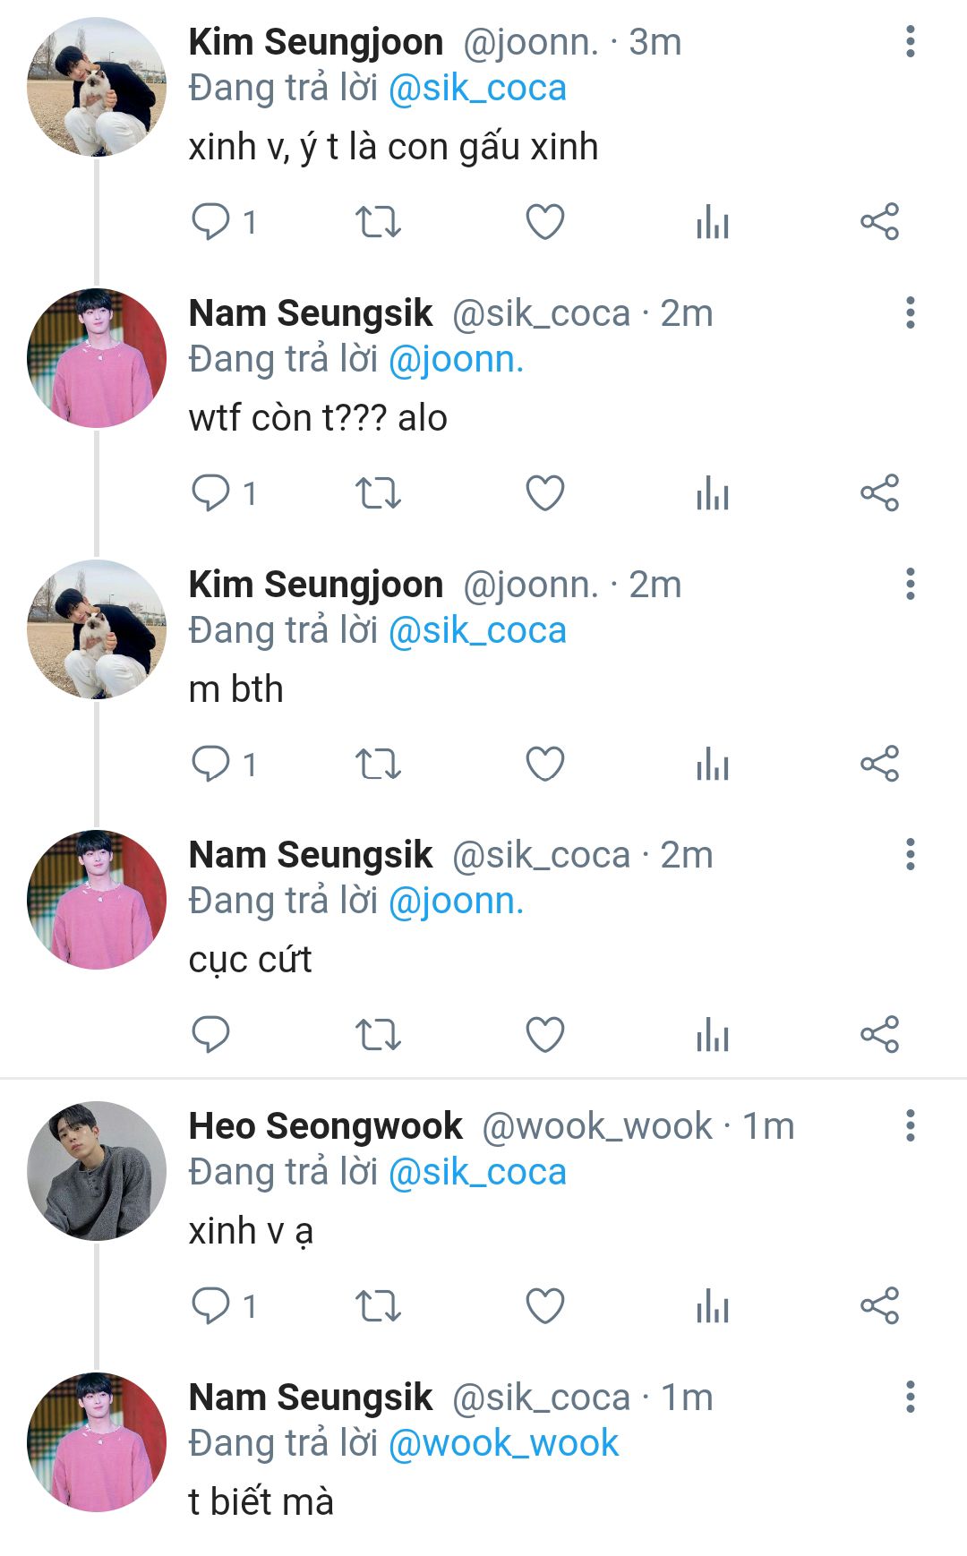View analytics for "cục cứt" tweet
This screenshot has width=967, height=1556.
(x=713, y=1036)
